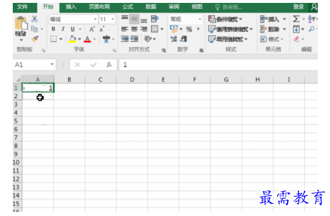Screen dimensions: 330x216
Task: Switch to the 审阅 Review tab
Action: click(x=174, y=7)
